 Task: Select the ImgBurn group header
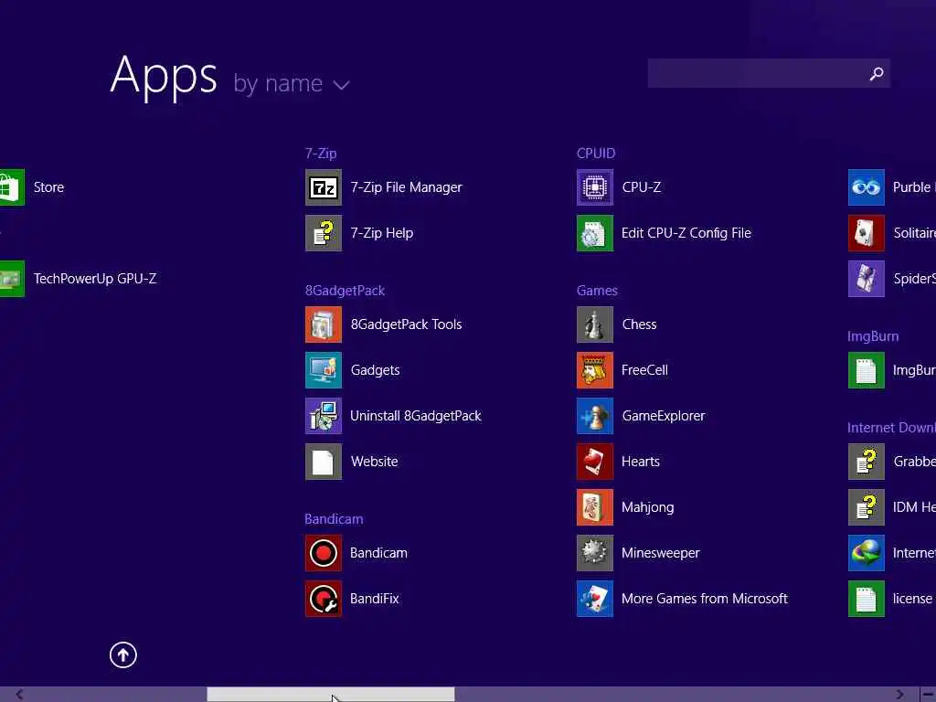[873, 336]
